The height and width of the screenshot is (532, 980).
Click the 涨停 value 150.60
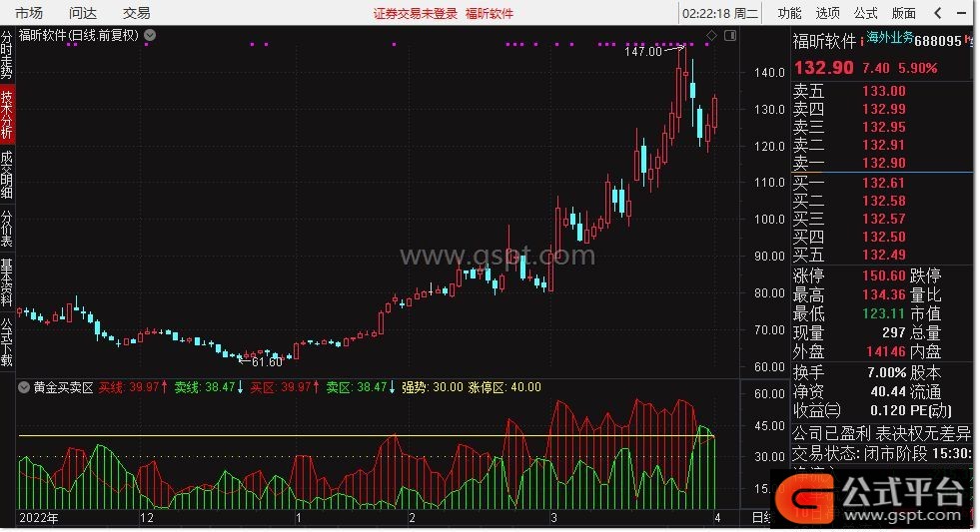(884, 276)
